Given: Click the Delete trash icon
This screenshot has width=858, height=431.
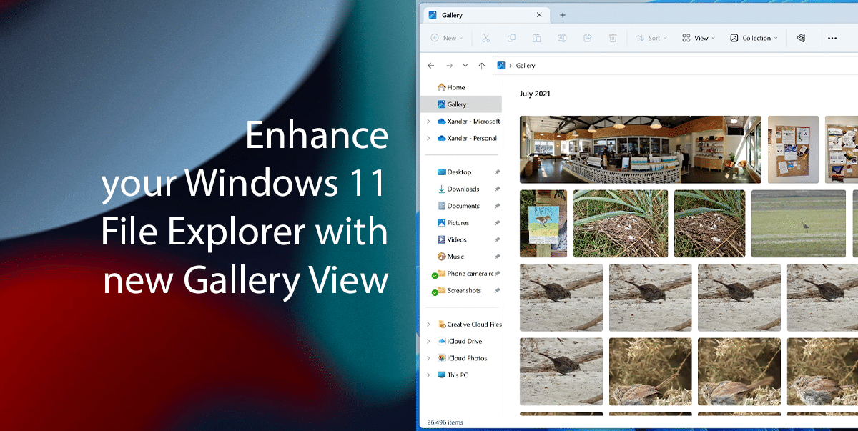Looking at the screenshot, I should 613,37.
